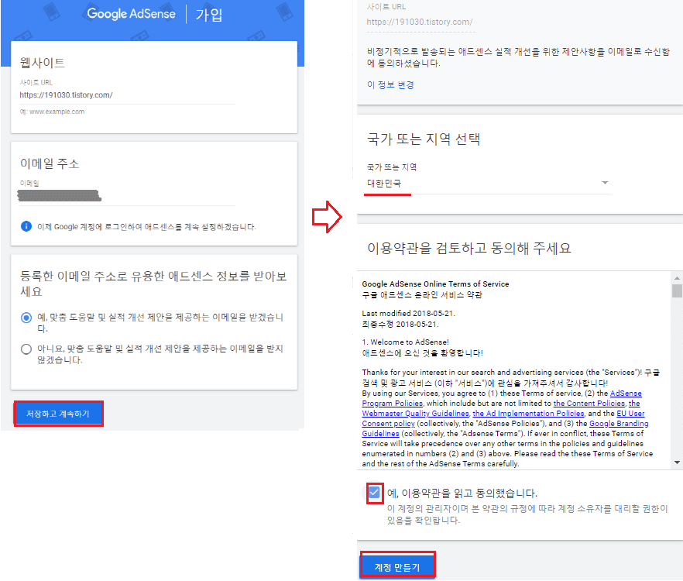Click the Google AdSense logo

131,13
